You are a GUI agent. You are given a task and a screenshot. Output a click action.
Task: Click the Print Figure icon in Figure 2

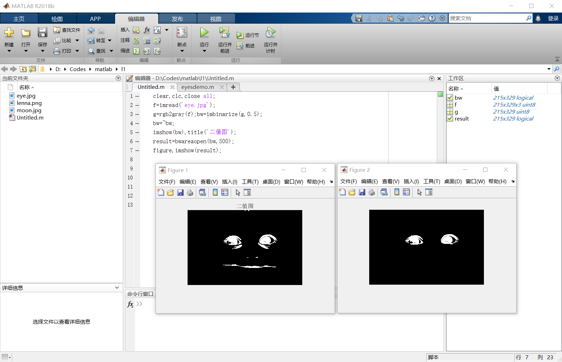(x=372, y=192)
